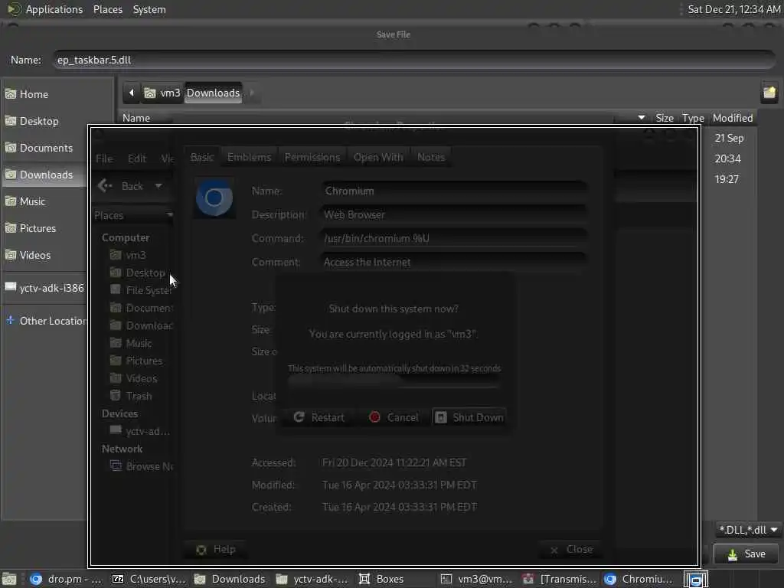Switch to the yctv-adk taskbar window

pyautogui.click(x=312, y=580)
